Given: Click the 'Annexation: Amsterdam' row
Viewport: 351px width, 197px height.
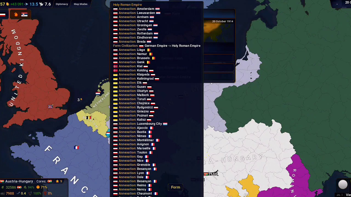Looking at the screenshot, I should point(137,9).
